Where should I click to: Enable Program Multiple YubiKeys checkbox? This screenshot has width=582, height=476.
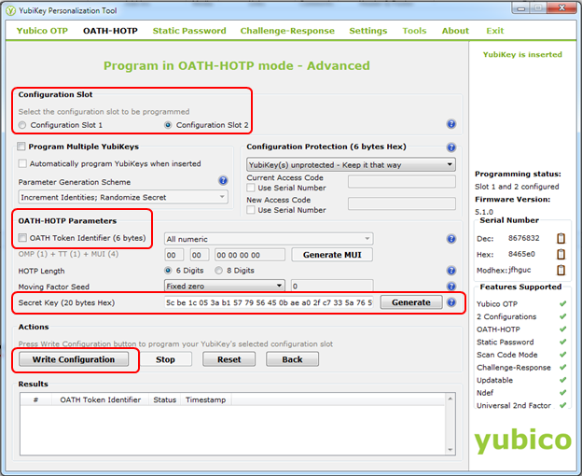pyautogui.click(x=21, y=147)
